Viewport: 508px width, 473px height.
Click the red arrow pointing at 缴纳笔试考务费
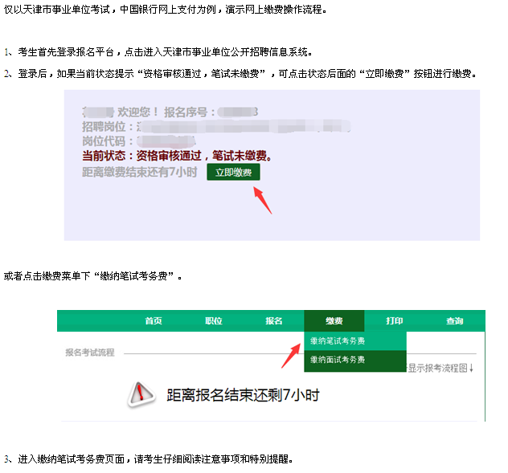(290, 353)
